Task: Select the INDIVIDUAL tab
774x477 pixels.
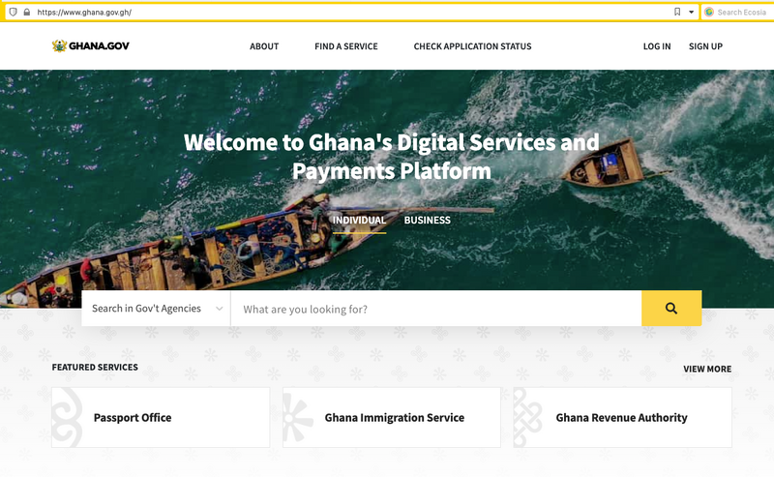Action: click(359, 221)
